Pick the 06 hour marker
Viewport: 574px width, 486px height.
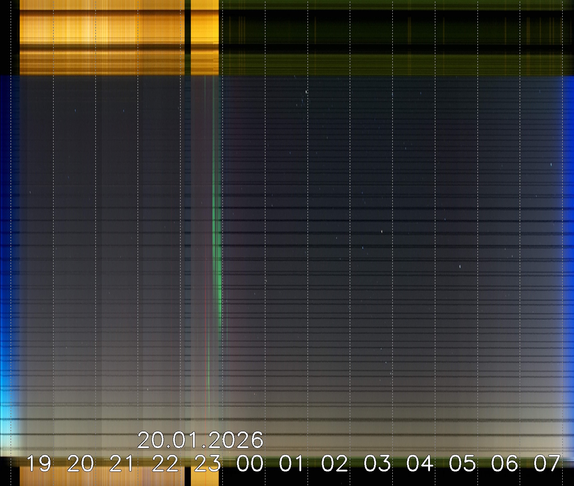(x=505, y=464)
